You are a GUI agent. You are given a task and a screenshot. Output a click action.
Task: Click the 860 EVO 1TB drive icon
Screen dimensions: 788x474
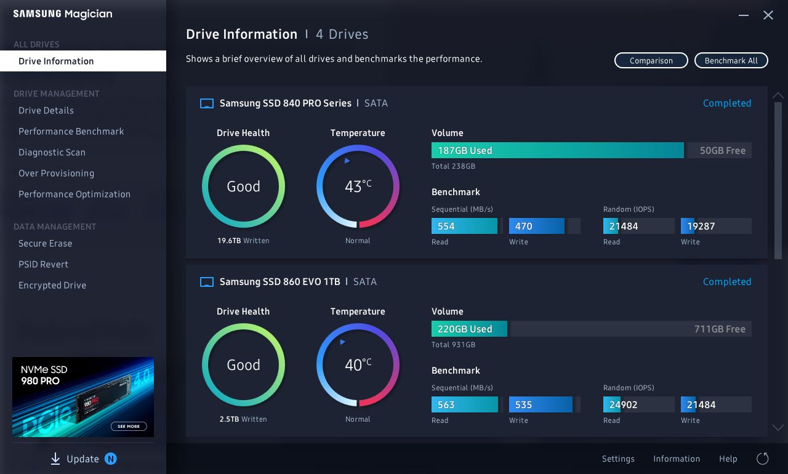207,282
